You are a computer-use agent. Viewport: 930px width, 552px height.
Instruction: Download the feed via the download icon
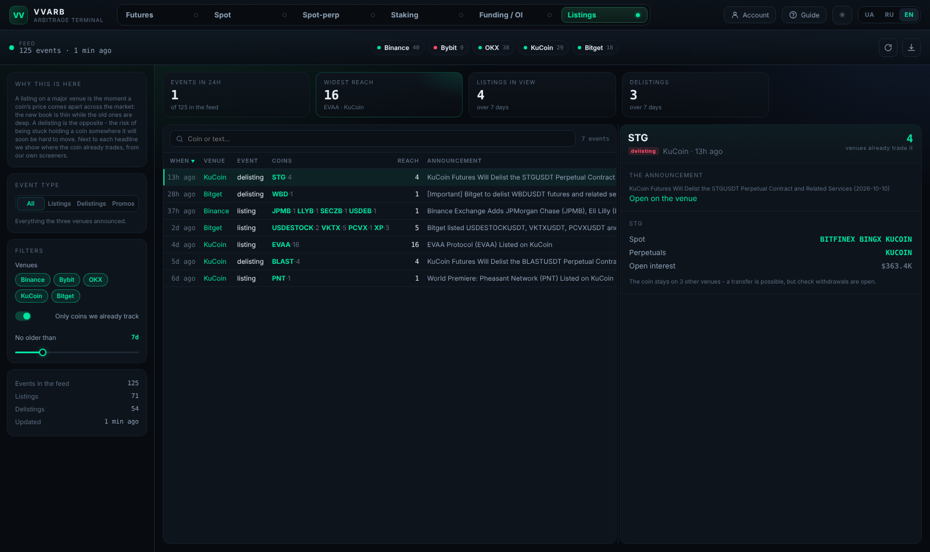click(911, 48)
